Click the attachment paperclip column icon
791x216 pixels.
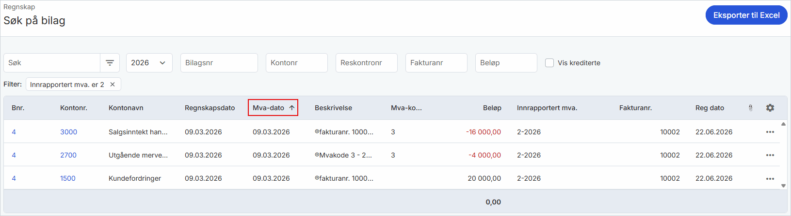pos(751,108)
